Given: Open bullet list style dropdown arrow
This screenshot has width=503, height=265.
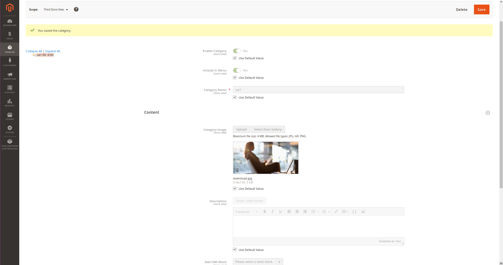Looking at the screenshot, I should [318, 212].
